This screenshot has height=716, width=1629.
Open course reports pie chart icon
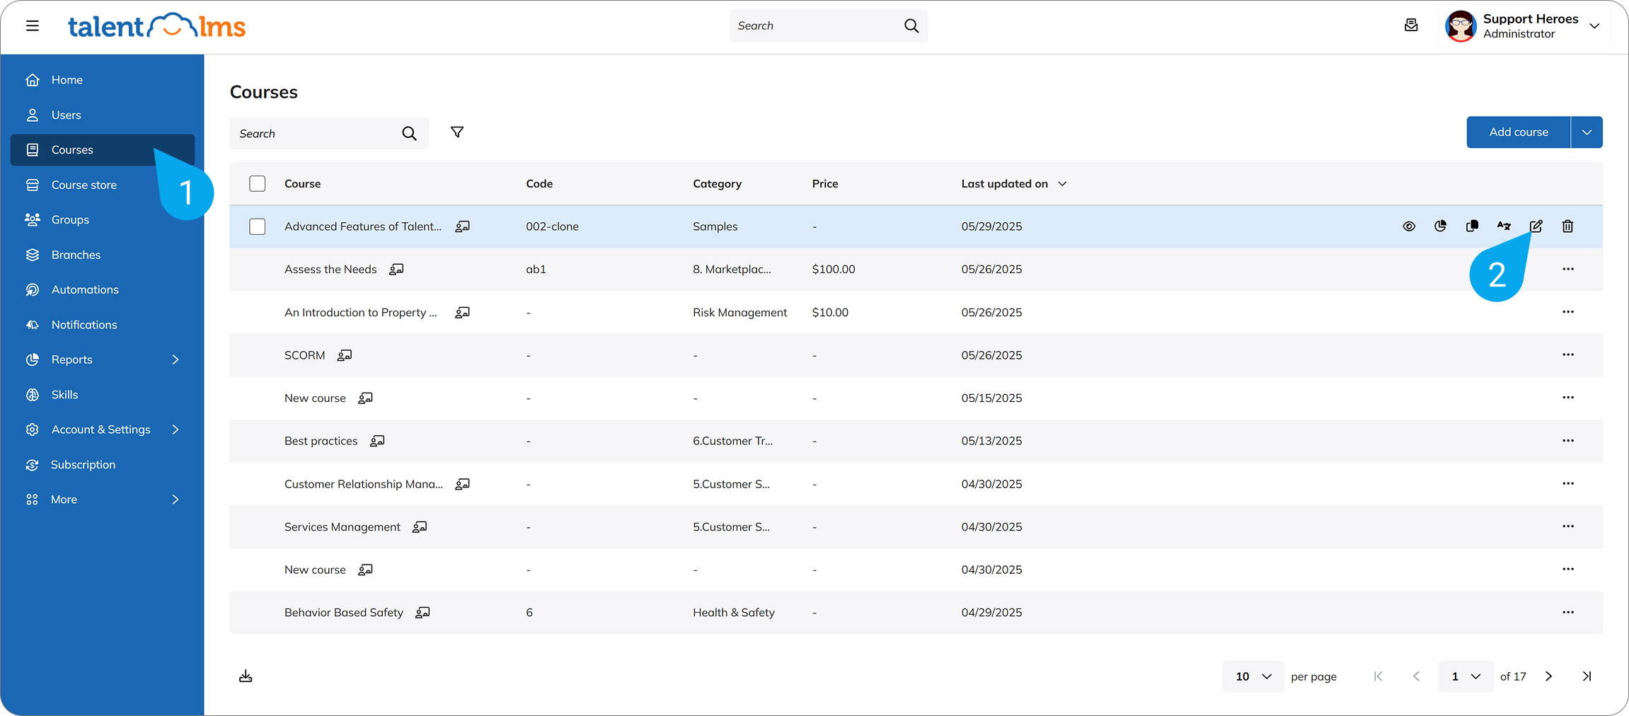point(1440,226)
